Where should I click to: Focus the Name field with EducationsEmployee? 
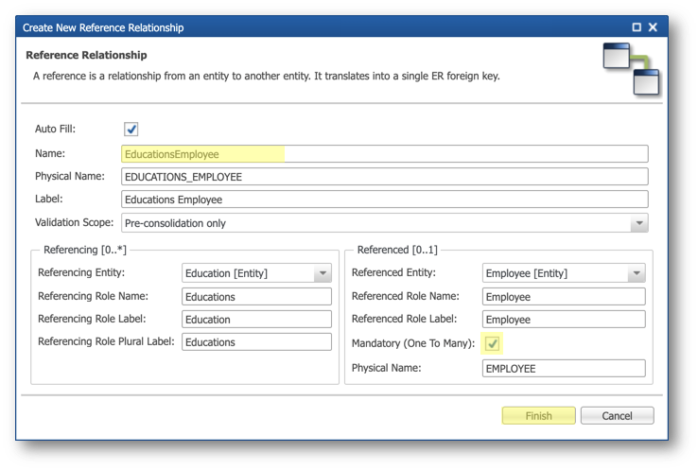coord(385,154)
